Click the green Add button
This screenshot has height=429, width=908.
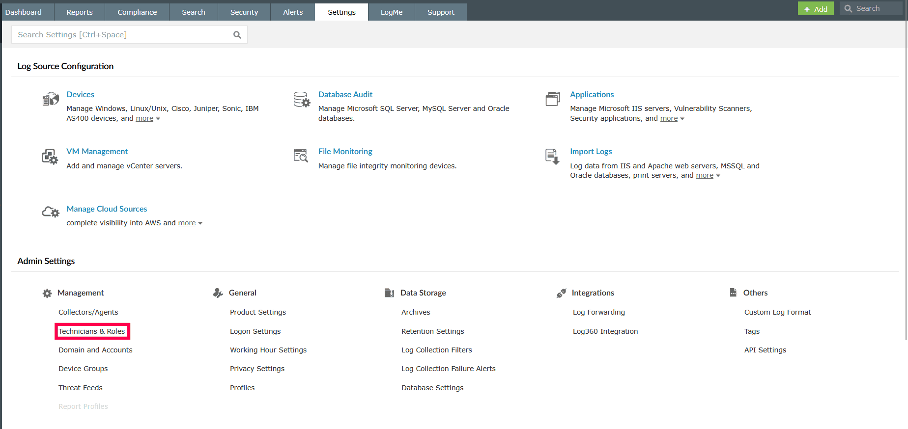816,9
